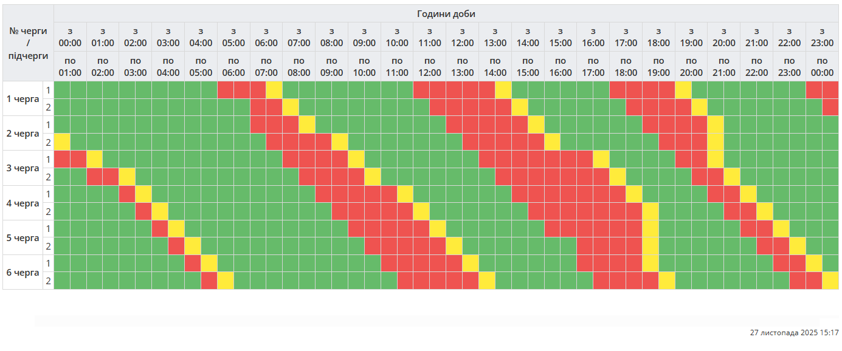Click yellow 01:00 cell of 3 черга subqueue 1
The width and height of the screenshot is (842, 351).
[94, 159]
